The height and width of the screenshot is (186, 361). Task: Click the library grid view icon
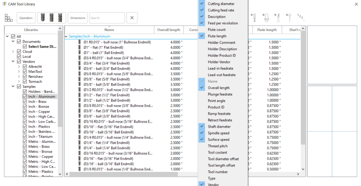click(x=9, y=18)
